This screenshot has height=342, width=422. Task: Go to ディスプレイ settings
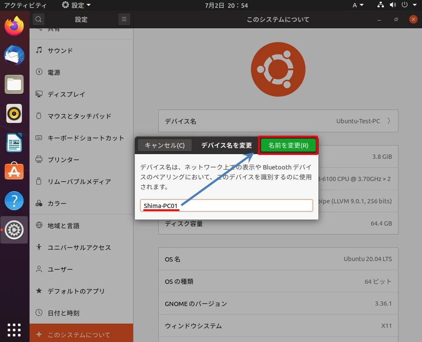coord(81,94)
